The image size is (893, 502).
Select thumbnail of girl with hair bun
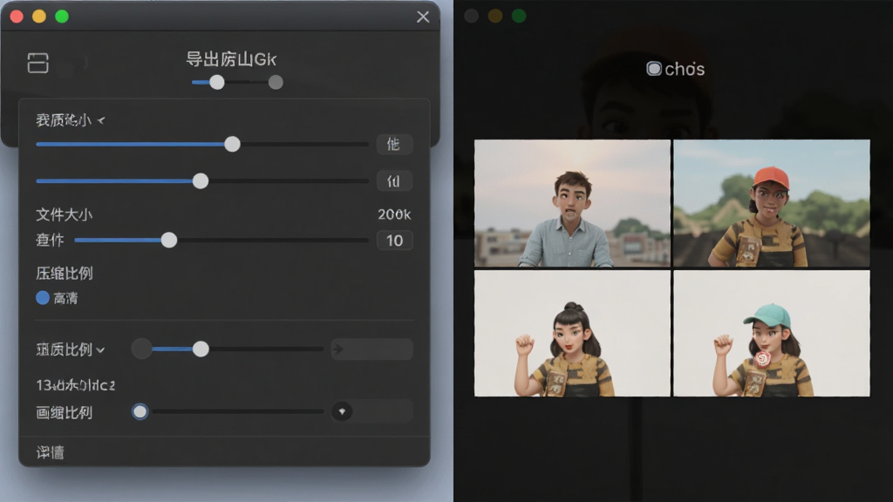572,334
